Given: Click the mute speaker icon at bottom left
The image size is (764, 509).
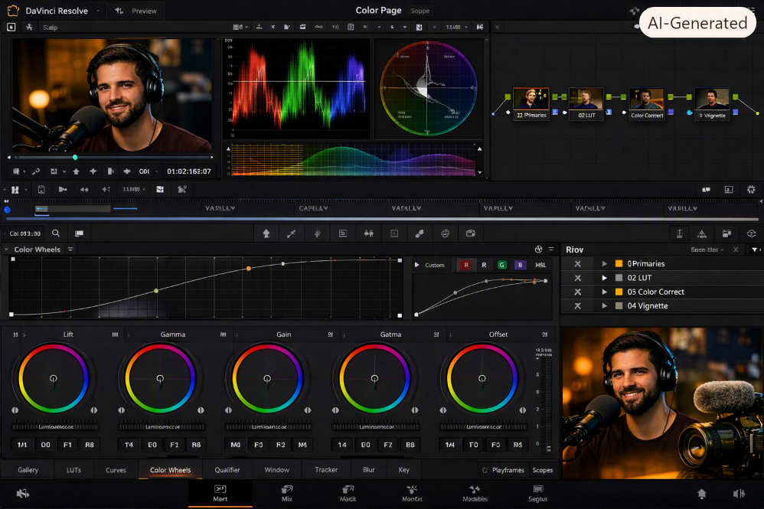Looking at the screenshot, I should point(23,494).
